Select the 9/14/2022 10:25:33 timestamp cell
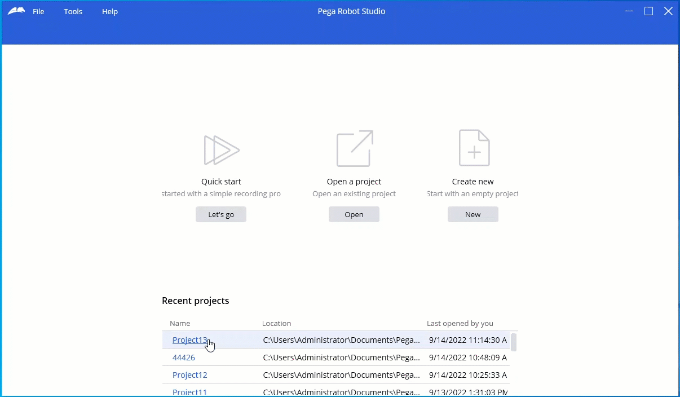Image resolution: width=680 pixels, height=397 pixels. (x=468, y=375)
